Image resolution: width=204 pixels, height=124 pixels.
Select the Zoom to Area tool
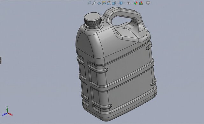[94, 3]
